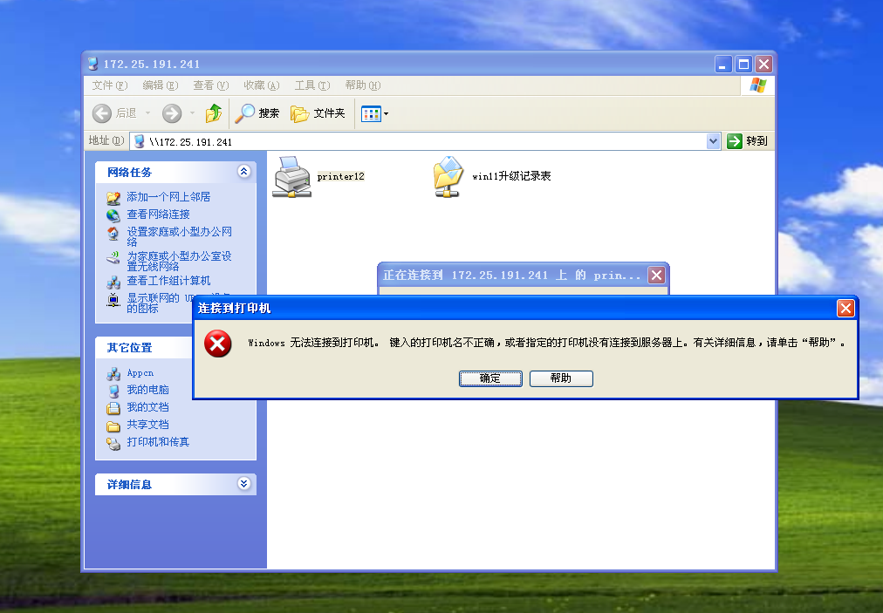Image resolution: width=883 pixels, height=613 pixels.
Task: Click 确定 to dismiss the printer error
Action: click(x=490, y=378)
